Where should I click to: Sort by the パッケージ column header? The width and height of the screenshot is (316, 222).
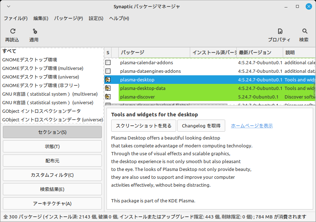click(x=154, y=53)
